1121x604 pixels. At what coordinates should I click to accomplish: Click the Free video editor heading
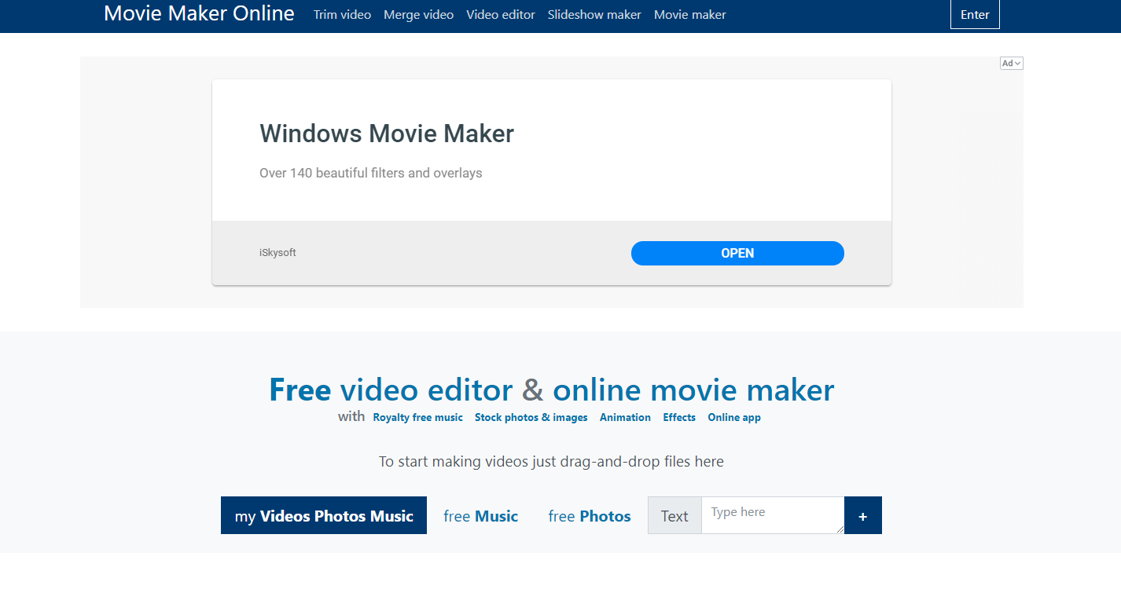[x=552, y=390]
